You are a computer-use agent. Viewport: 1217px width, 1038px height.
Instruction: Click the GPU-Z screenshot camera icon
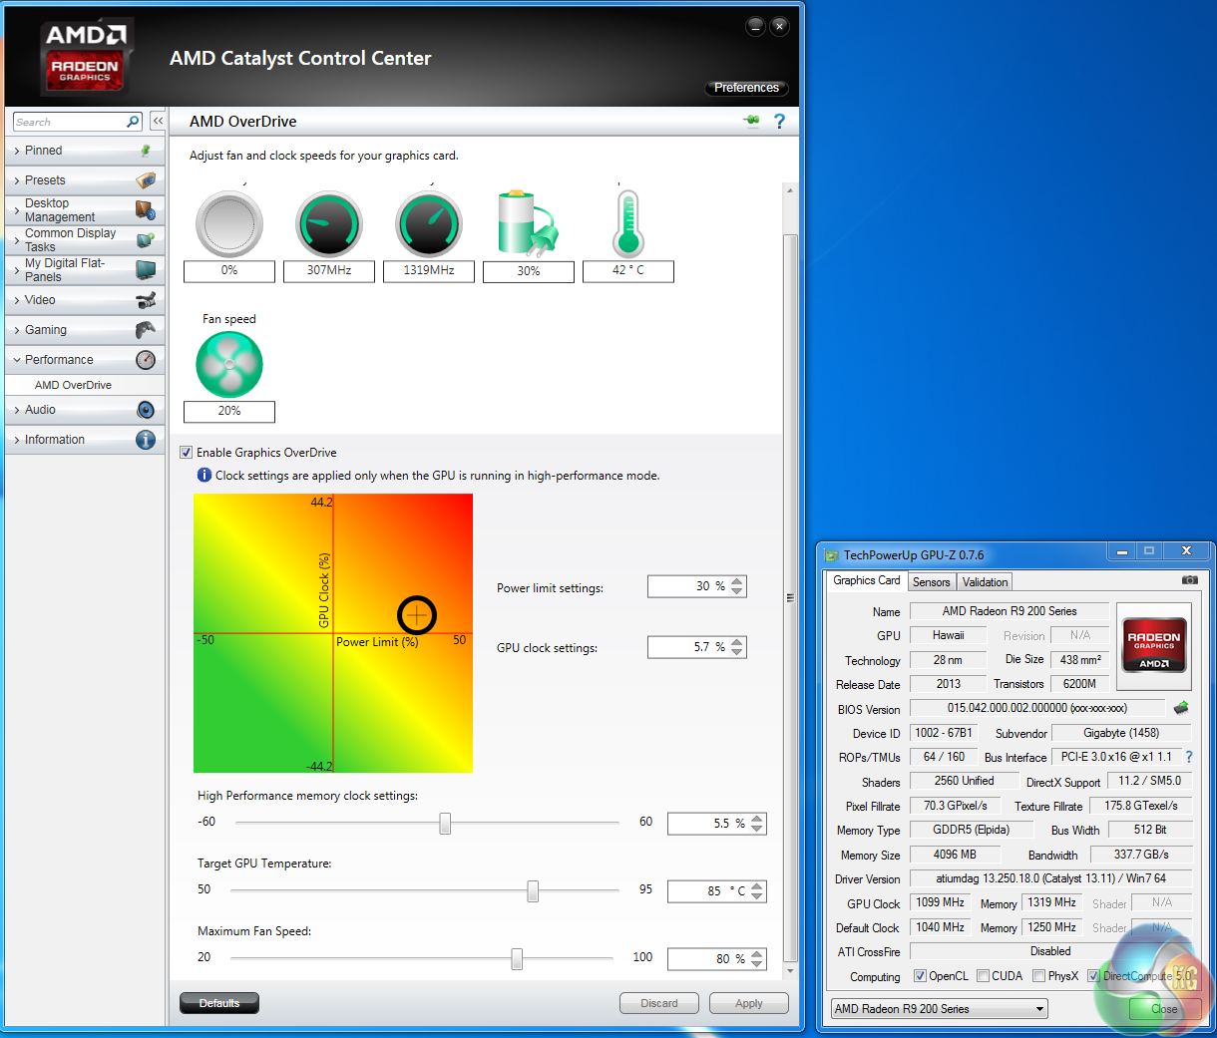point(1189,579)
